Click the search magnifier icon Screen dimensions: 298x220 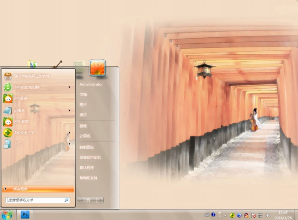pyautogui.click(x=66, y=200)
